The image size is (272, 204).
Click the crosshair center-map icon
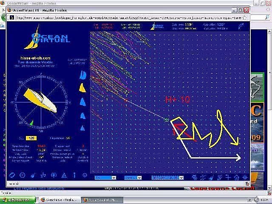point(245,178)
